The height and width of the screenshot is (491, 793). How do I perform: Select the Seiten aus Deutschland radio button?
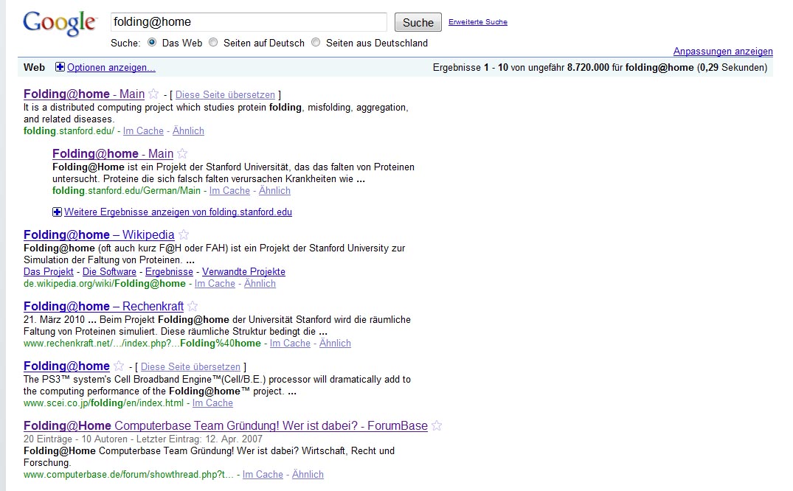point(316,43)
